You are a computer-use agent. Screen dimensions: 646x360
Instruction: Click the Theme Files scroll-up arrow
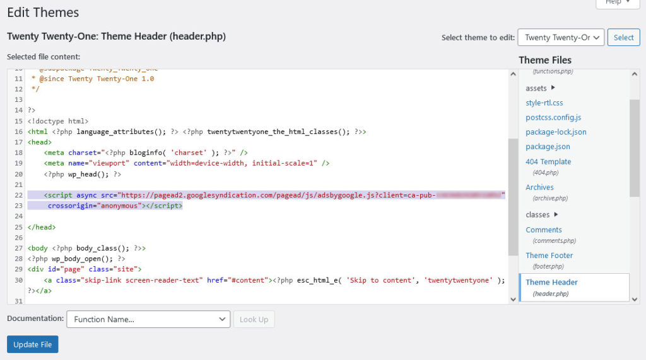635,74
